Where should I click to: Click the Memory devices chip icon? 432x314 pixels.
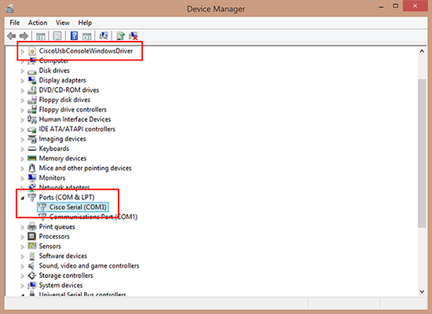coord(32,159)
